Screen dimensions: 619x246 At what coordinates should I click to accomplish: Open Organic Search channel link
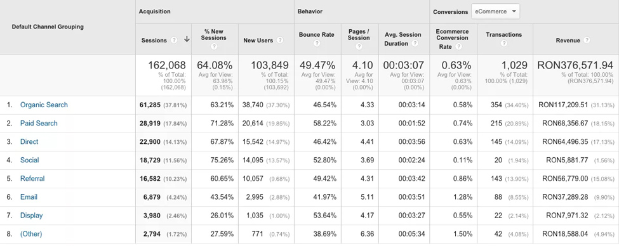(44, 105)
